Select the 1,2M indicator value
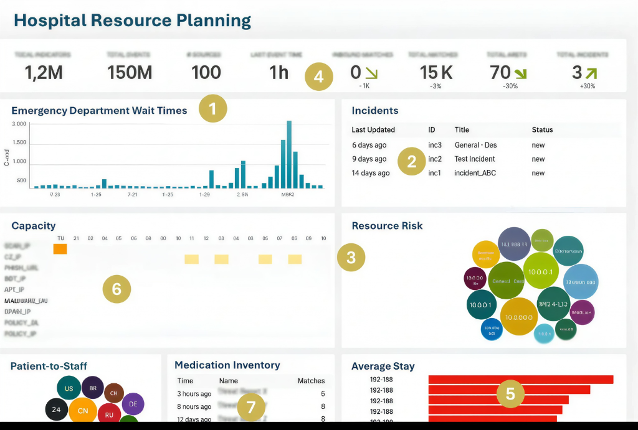This screenshot has width=638, height=430. (x=44, y=73)
